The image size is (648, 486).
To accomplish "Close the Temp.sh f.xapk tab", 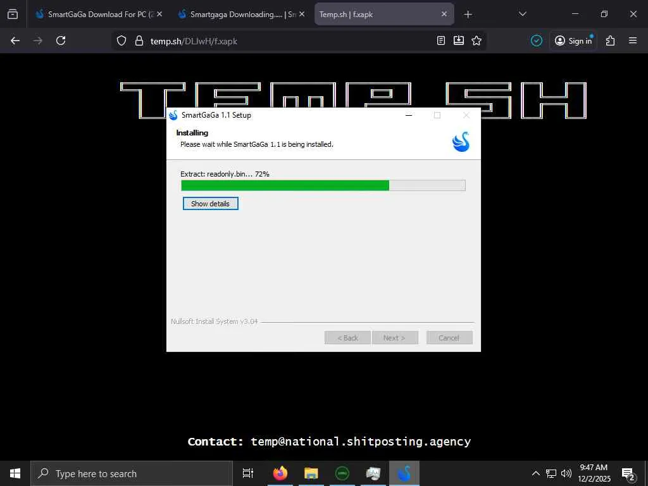I will point(444,14).
